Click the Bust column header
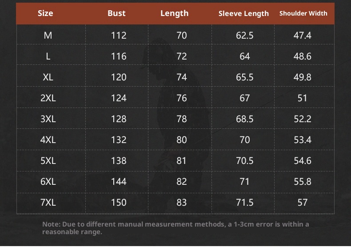The width and height of the screenshot is (351, 247). 116,13
